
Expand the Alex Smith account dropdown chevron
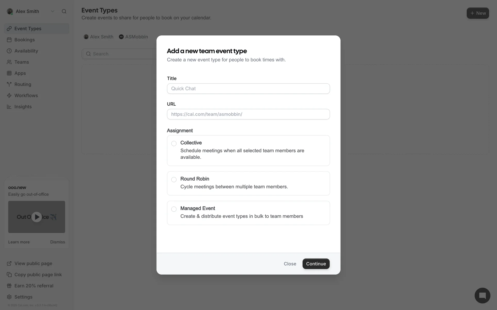(53, 11)
